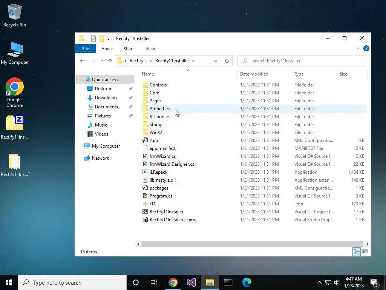Unpin Downloads using its pin icon

click(x=131, y=98)
